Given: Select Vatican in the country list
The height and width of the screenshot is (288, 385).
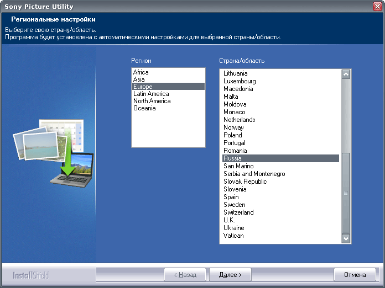Looking at the screenshot, I should coord(280,236).
